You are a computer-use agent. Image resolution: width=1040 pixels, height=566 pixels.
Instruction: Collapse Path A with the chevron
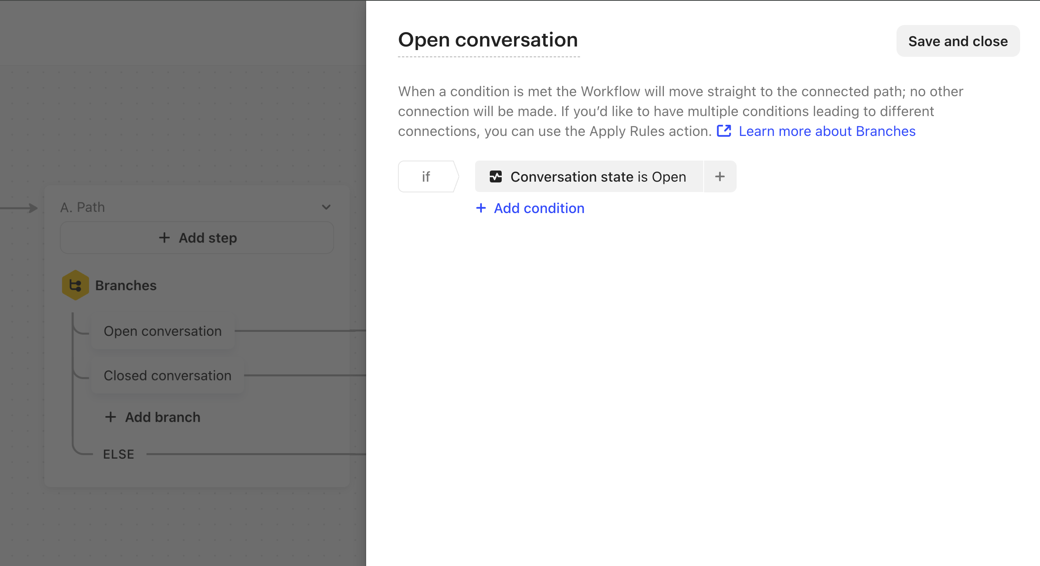tap(326, 207)
